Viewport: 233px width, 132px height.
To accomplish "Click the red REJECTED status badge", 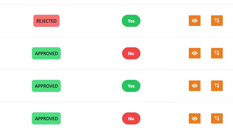I will pyautogui.click(x=46, y=21).
